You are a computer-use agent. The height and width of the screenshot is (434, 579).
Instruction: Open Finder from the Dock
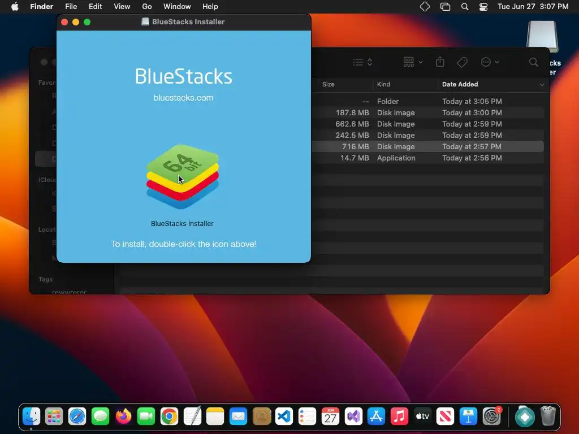coord(31,416)
